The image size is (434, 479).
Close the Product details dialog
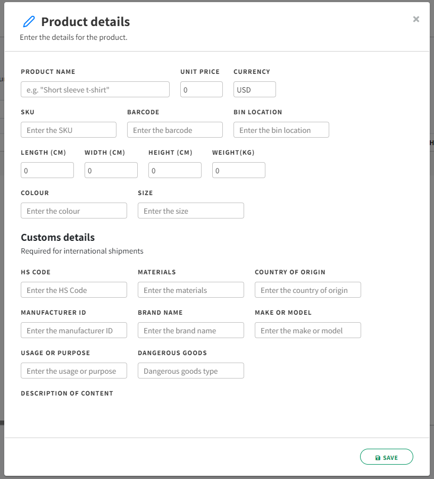coord(416,19)
